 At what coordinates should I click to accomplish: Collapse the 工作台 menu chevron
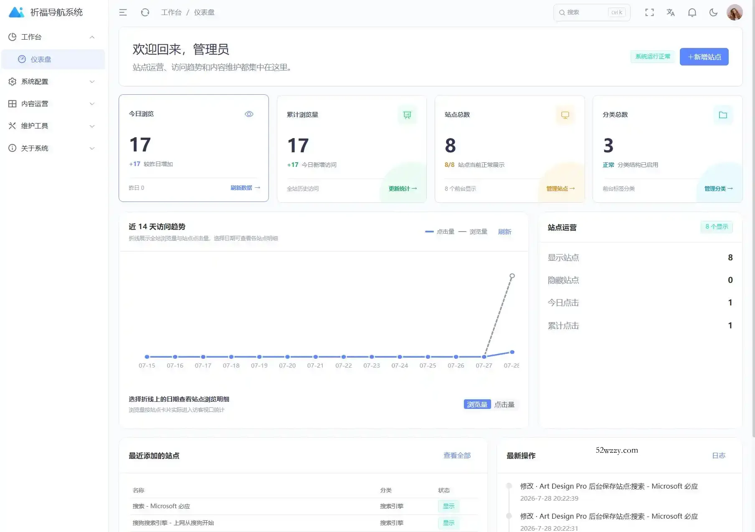click(92, 37)
